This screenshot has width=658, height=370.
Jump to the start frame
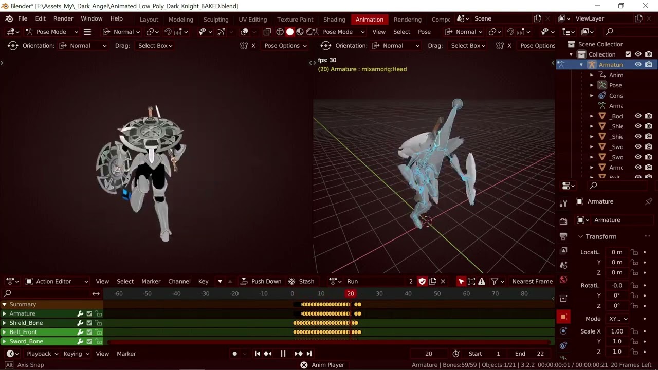[258, 354]
